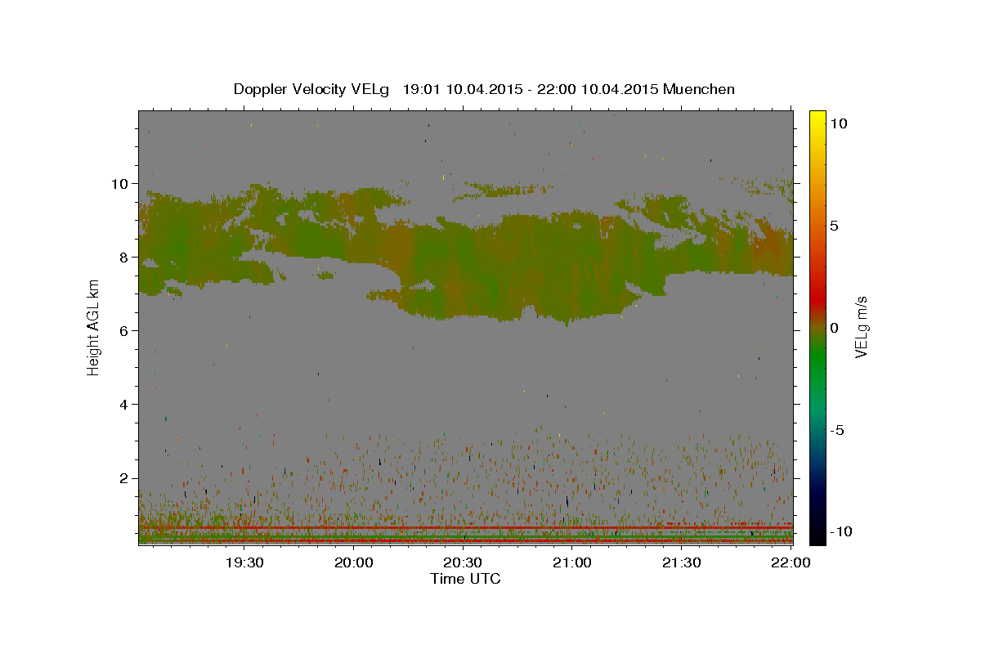Click the 'Muenchen' location label in title
The image size is (981, 654).
pos(699,89)
